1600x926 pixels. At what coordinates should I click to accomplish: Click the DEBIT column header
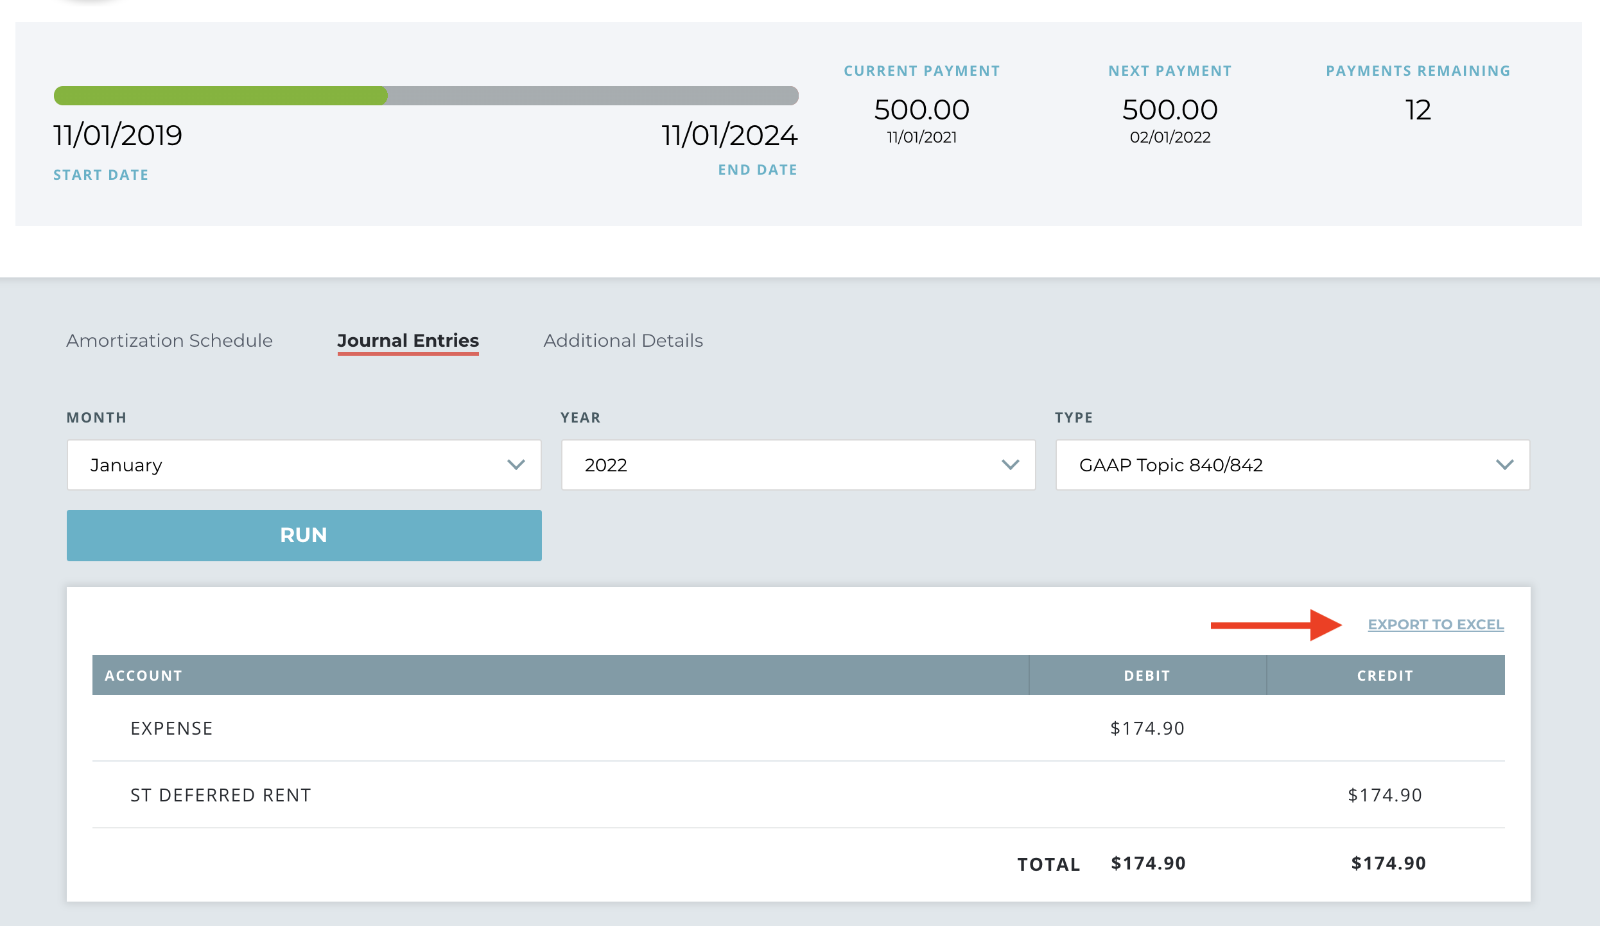click(1147, 676)
